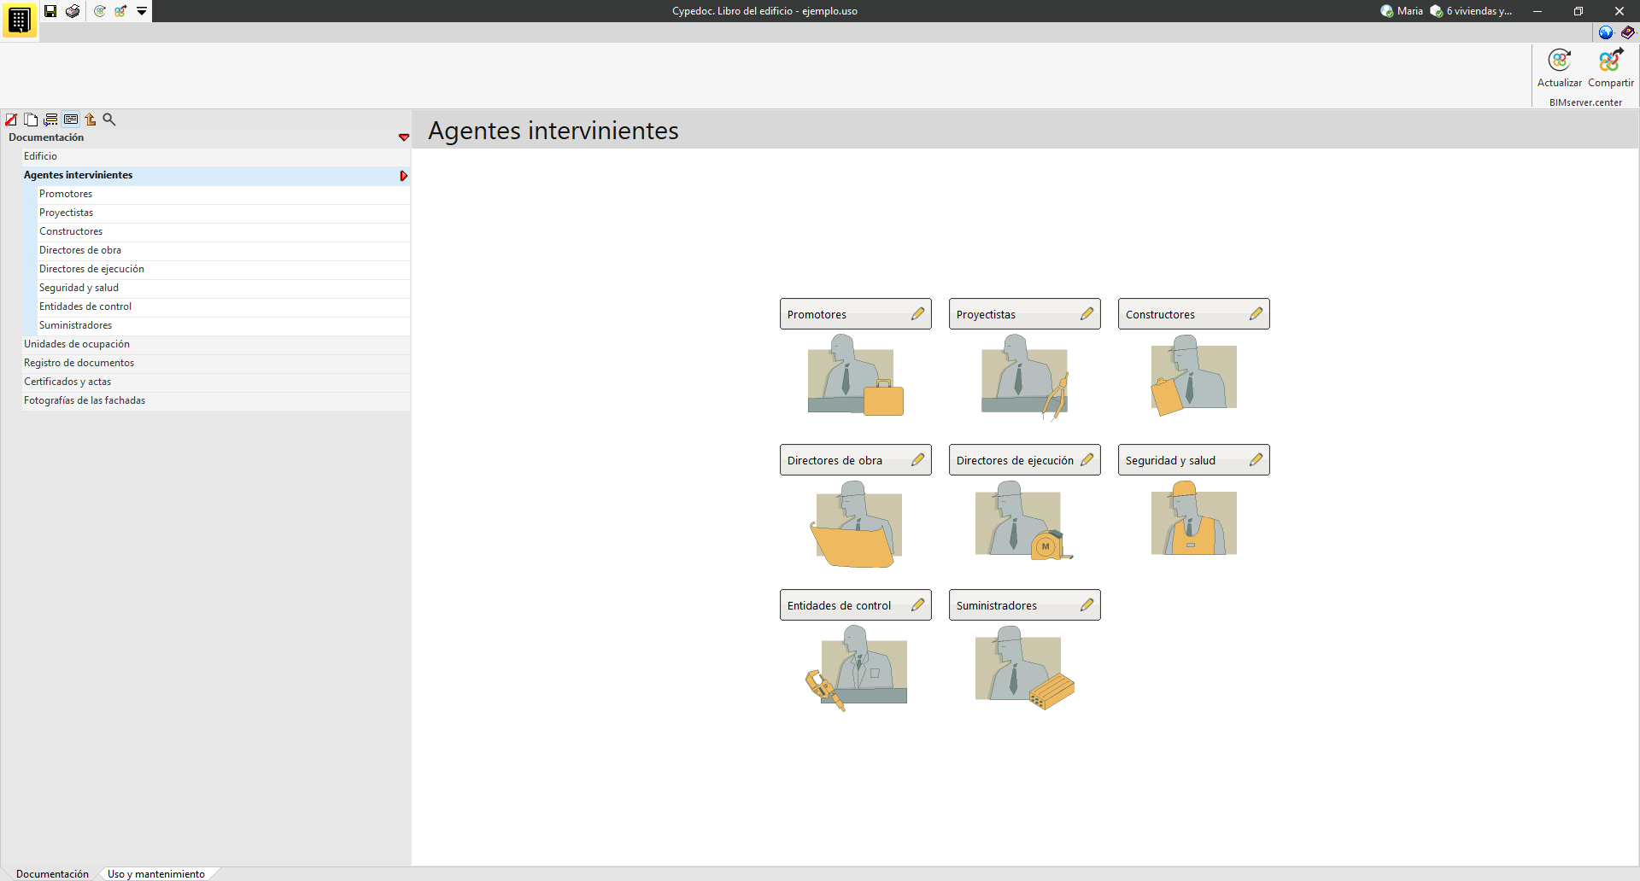Click the Seguridad y salud illustration with the orange vest
Viewport: 1640px width, 881px height.
pyautogui.click(x=1194, y=518)
